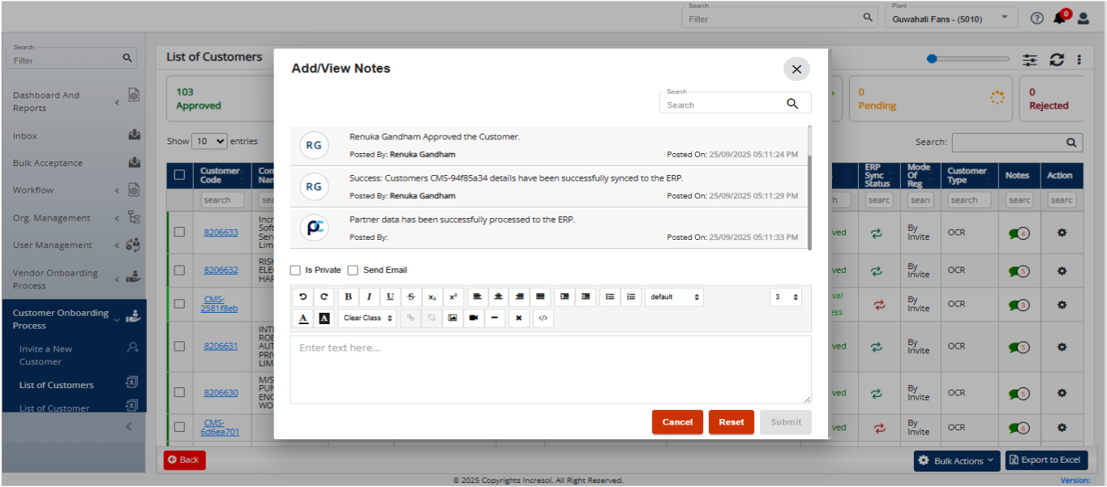Screen dimensions: 1107x487
Task: Click the Reset button
Action: coord(732,422)
